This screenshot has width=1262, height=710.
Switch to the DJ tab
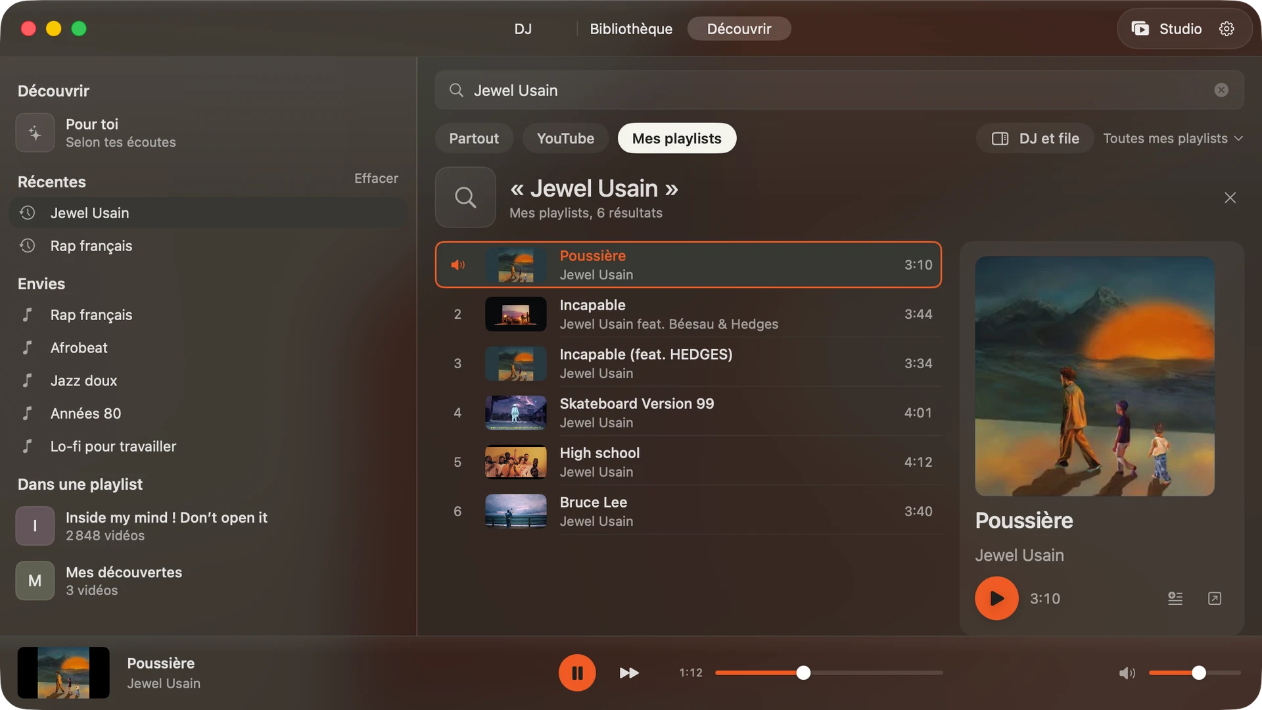(x=523, y=29)
